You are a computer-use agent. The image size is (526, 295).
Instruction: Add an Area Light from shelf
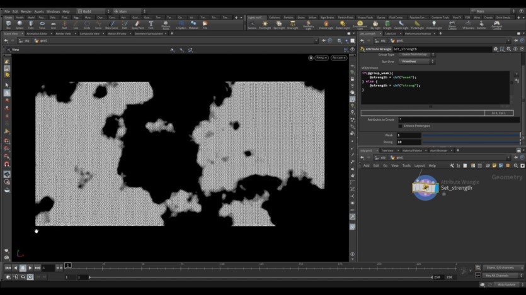coord(292,25)
